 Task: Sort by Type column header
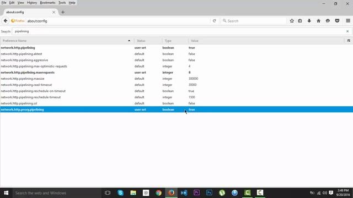tap(175, 41)
